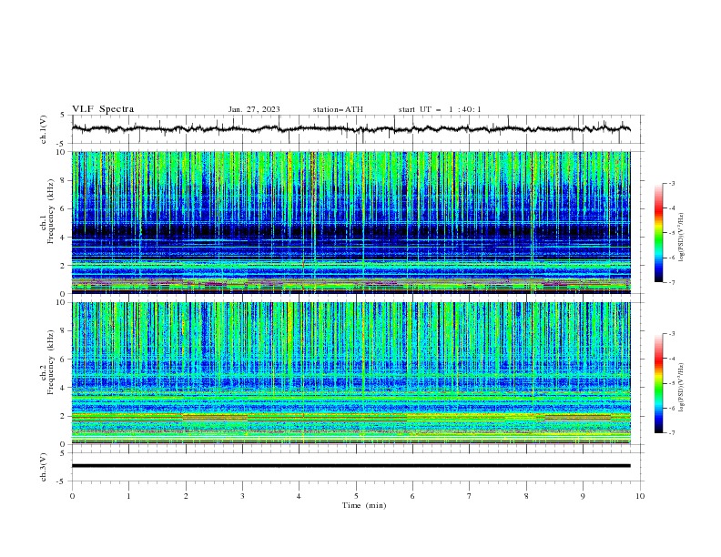Screen dimensions: 721x557
Task: Click the "4" tick on ch.1 frequency axis
Action: click(63, 238)
